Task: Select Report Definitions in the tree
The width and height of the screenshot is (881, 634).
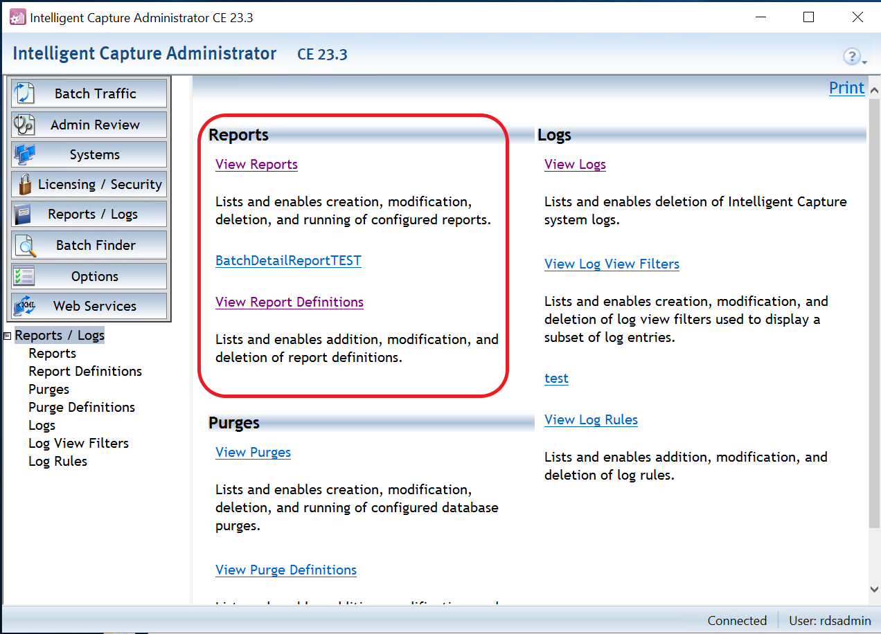Action: pyautogui.click(x=85, y=372)
